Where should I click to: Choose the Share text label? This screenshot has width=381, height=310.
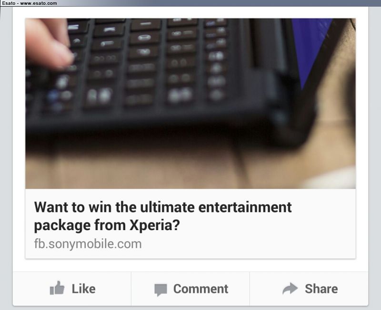coord(321,289)
